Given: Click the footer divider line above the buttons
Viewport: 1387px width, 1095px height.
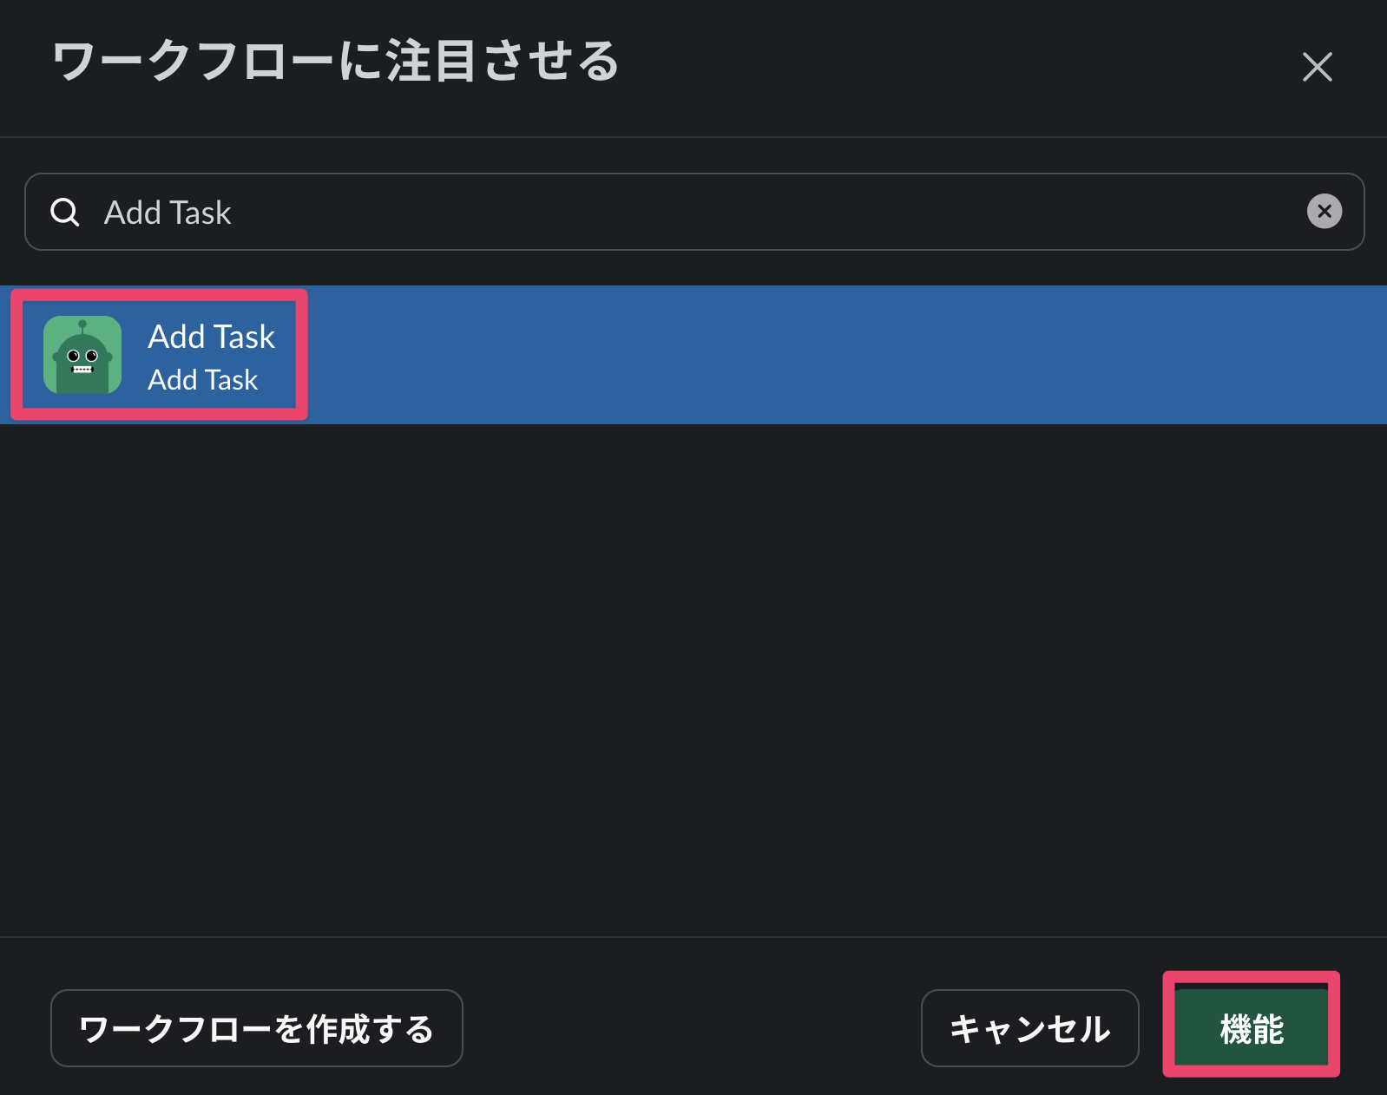Looking at the screenshot, I should (694, 937).
